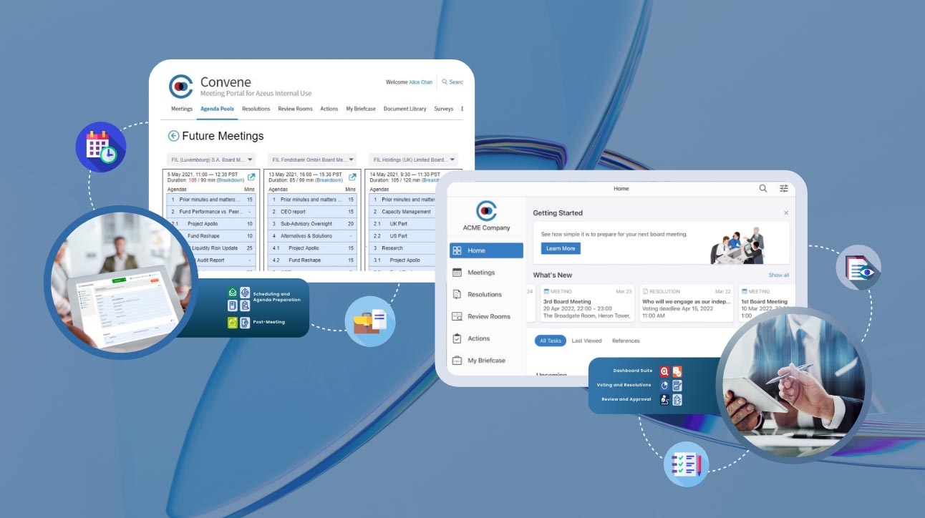Click the Learn More button

[x=561, y=248]
